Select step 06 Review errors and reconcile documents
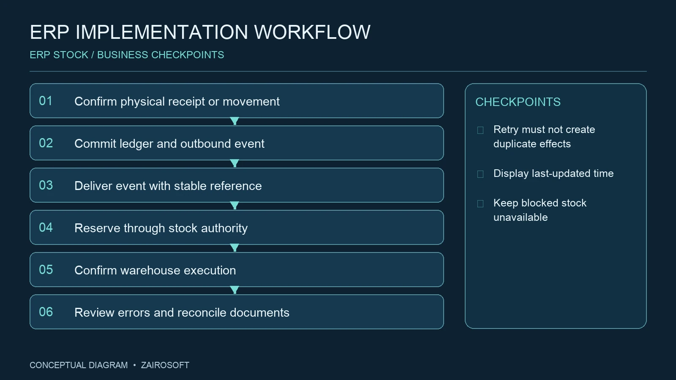This screenshot has height=380, width=676. (237, 312)
